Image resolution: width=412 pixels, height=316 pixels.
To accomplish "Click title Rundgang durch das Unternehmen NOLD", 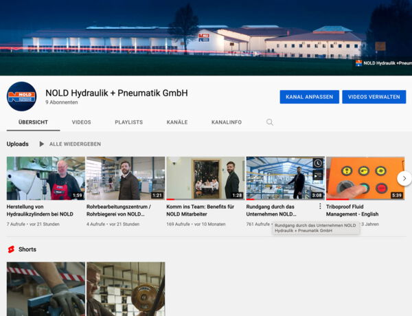I will coord(271,210).
